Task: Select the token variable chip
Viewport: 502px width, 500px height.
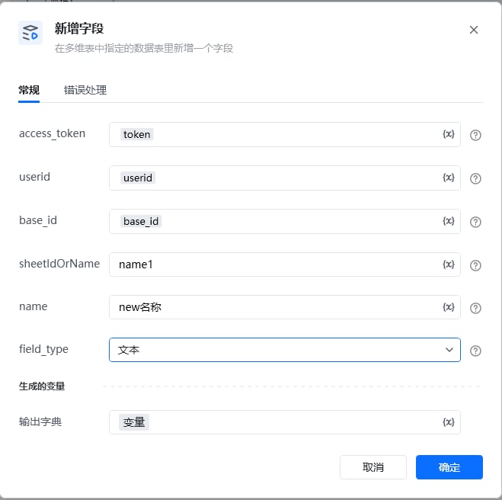Action: click(x=136, y=135)
